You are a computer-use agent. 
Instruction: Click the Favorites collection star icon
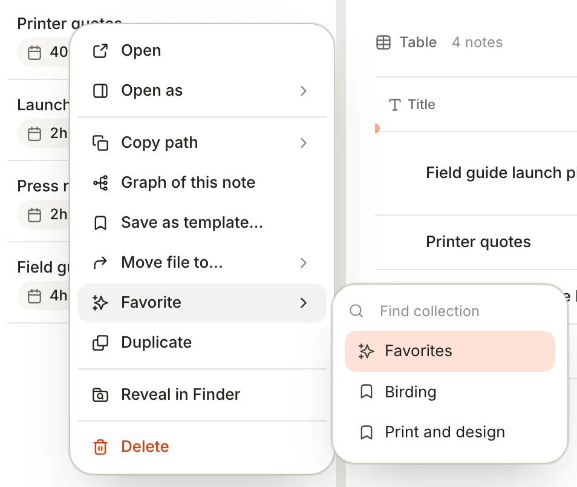[x=366, y=351]
